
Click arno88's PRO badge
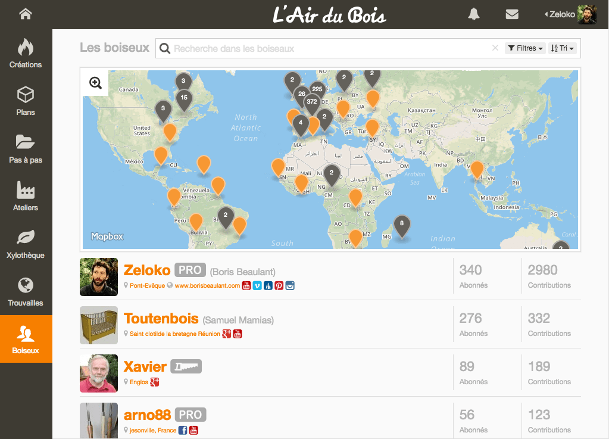(x=190, y=415)
